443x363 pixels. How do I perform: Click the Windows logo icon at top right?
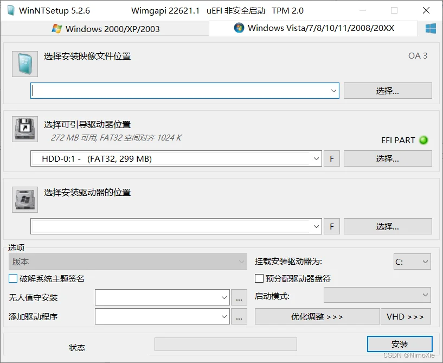click(x=431, y=29)
